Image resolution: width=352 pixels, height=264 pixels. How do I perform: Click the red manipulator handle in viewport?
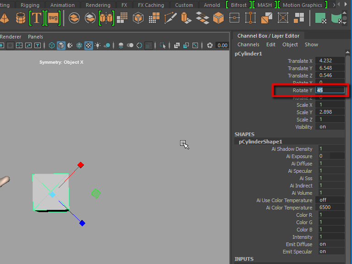click(81, 165)
